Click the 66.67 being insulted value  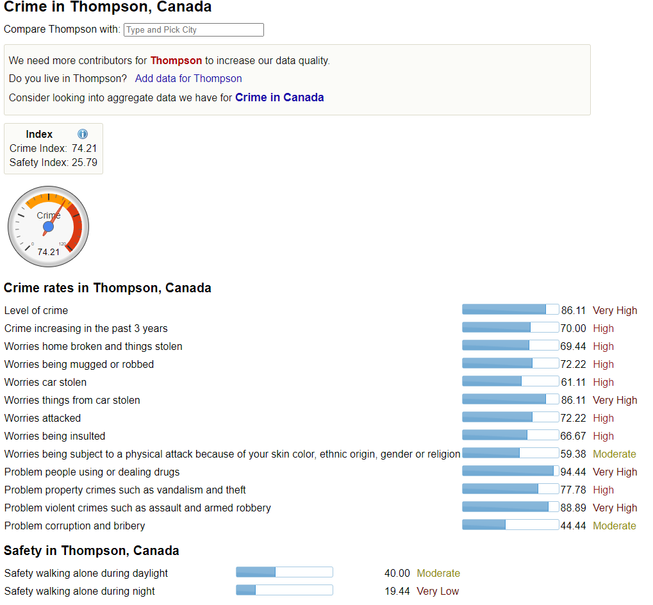coord(573,436)
